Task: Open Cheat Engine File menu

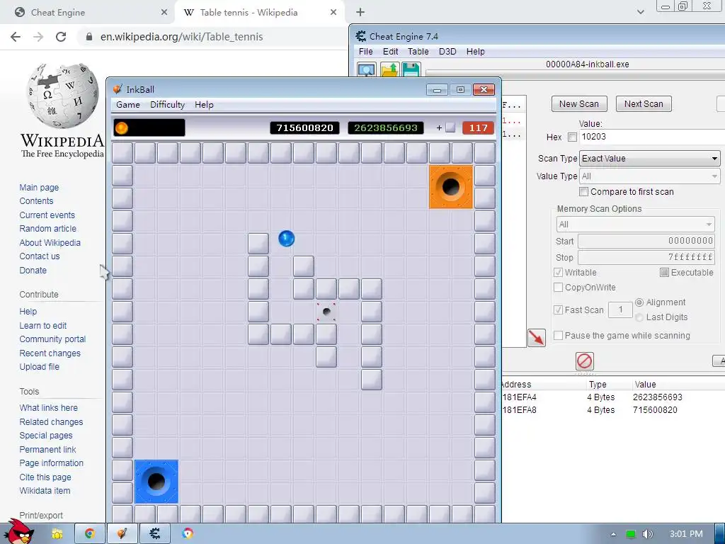Action: [365, 51]
